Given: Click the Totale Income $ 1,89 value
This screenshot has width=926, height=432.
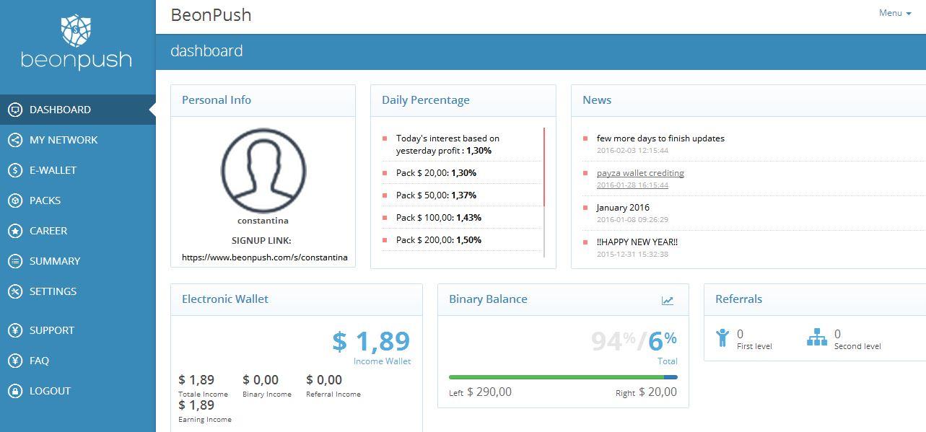Looking at the screenshot, I should pos(196,380).
